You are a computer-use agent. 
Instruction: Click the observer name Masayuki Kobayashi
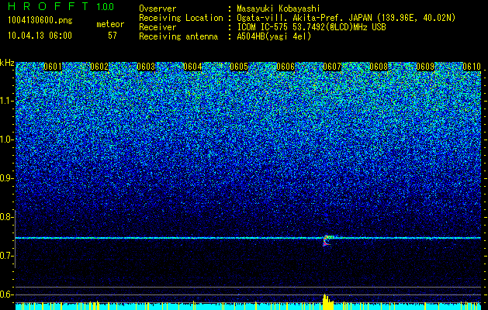[x=279, y=9]
